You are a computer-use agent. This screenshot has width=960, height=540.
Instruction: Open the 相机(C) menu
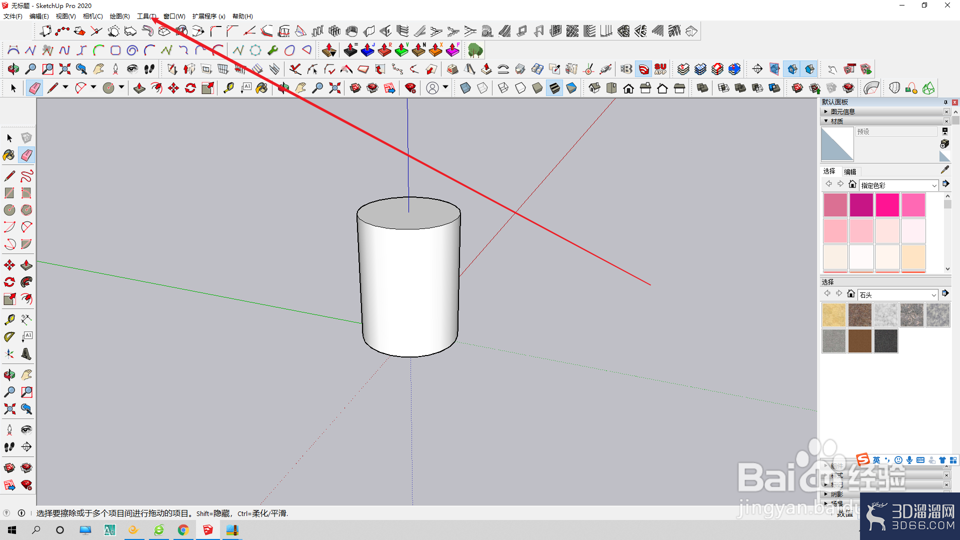92,16
